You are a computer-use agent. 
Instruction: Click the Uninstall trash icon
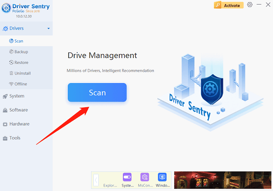click(x=11, y=73)
